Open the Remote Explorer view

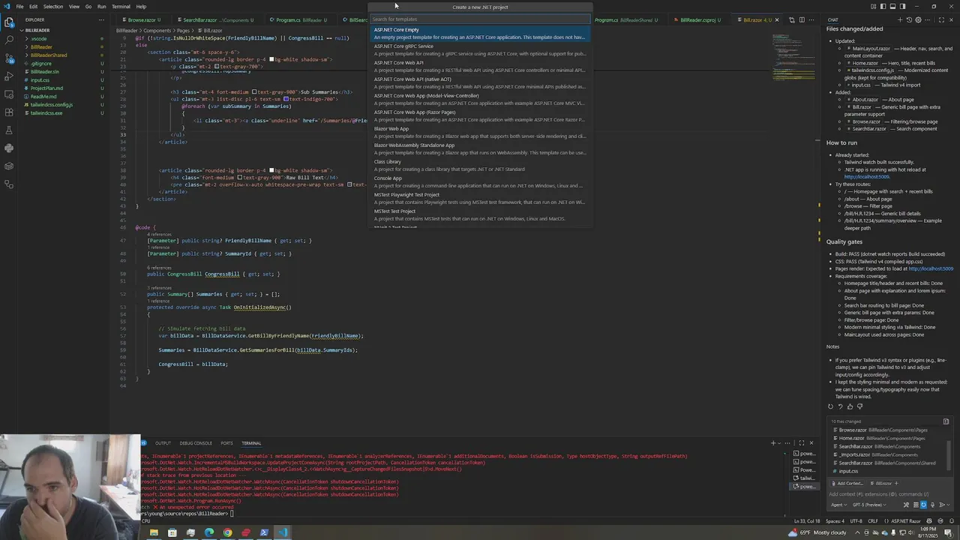pos(9,94)
